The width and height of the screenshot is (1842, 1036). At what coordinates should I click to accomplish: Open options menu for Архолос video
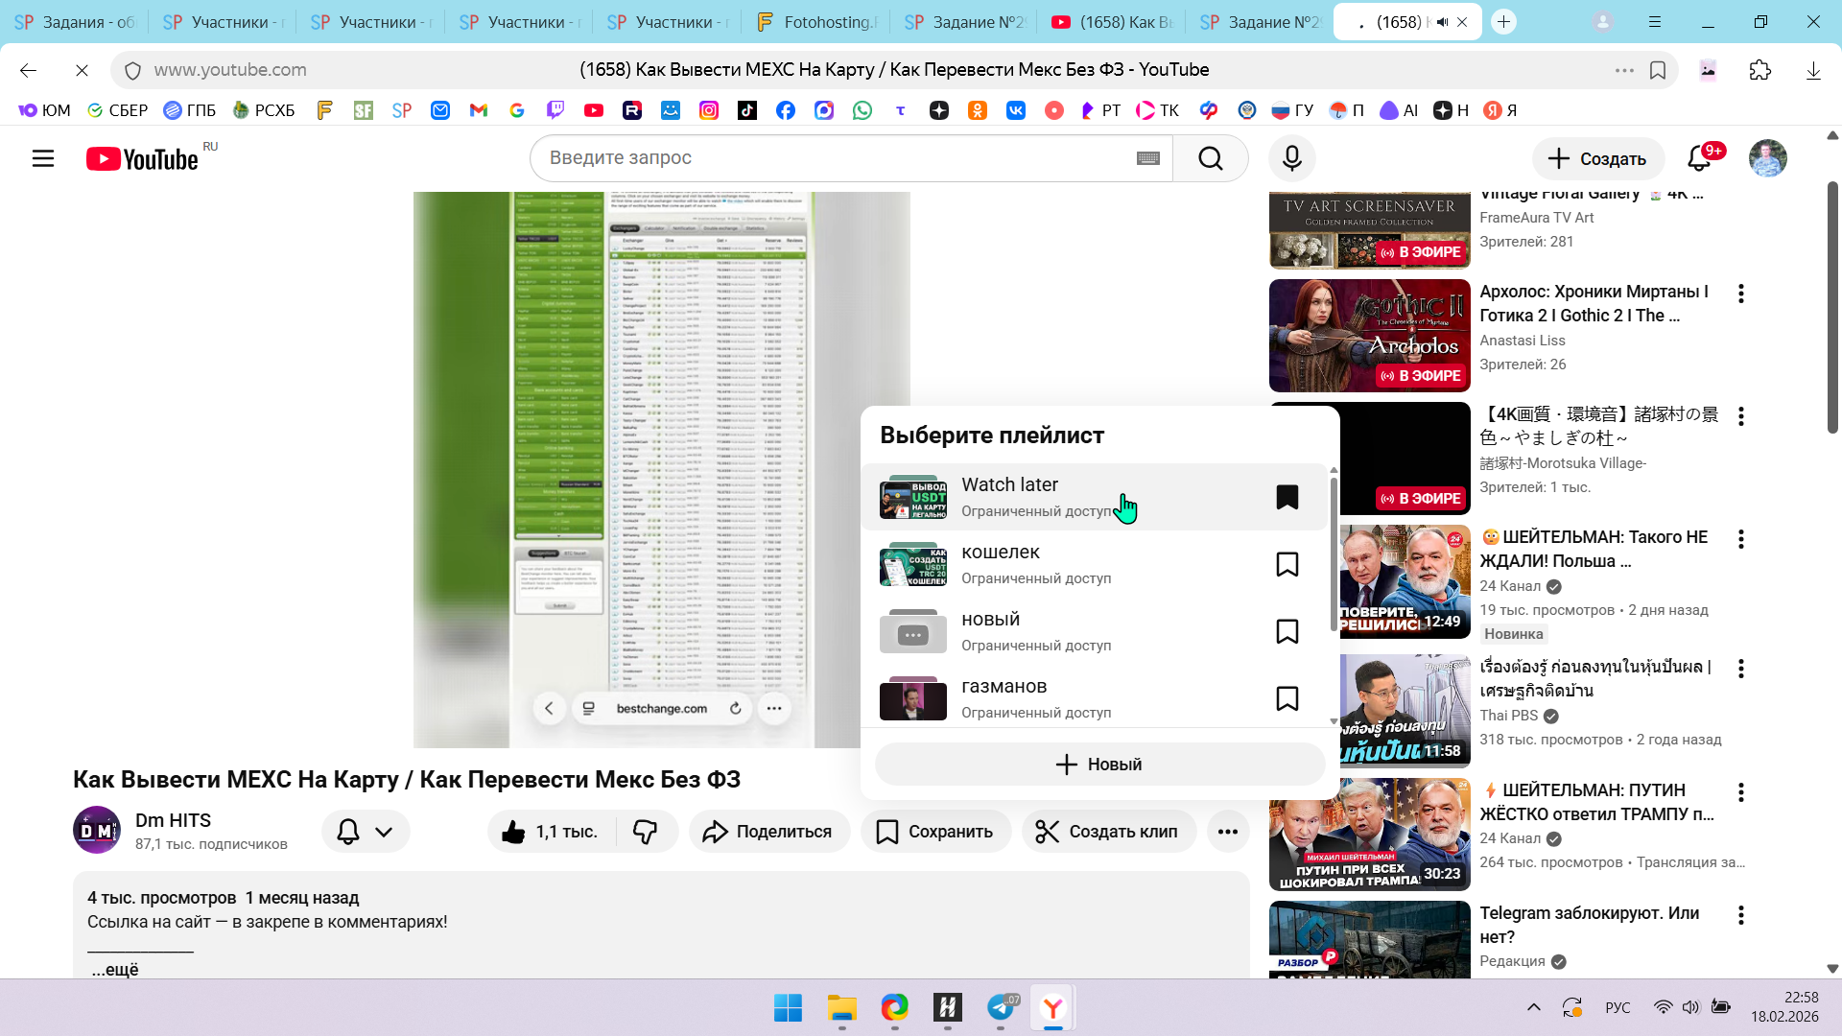click(x=1740, y=294)
